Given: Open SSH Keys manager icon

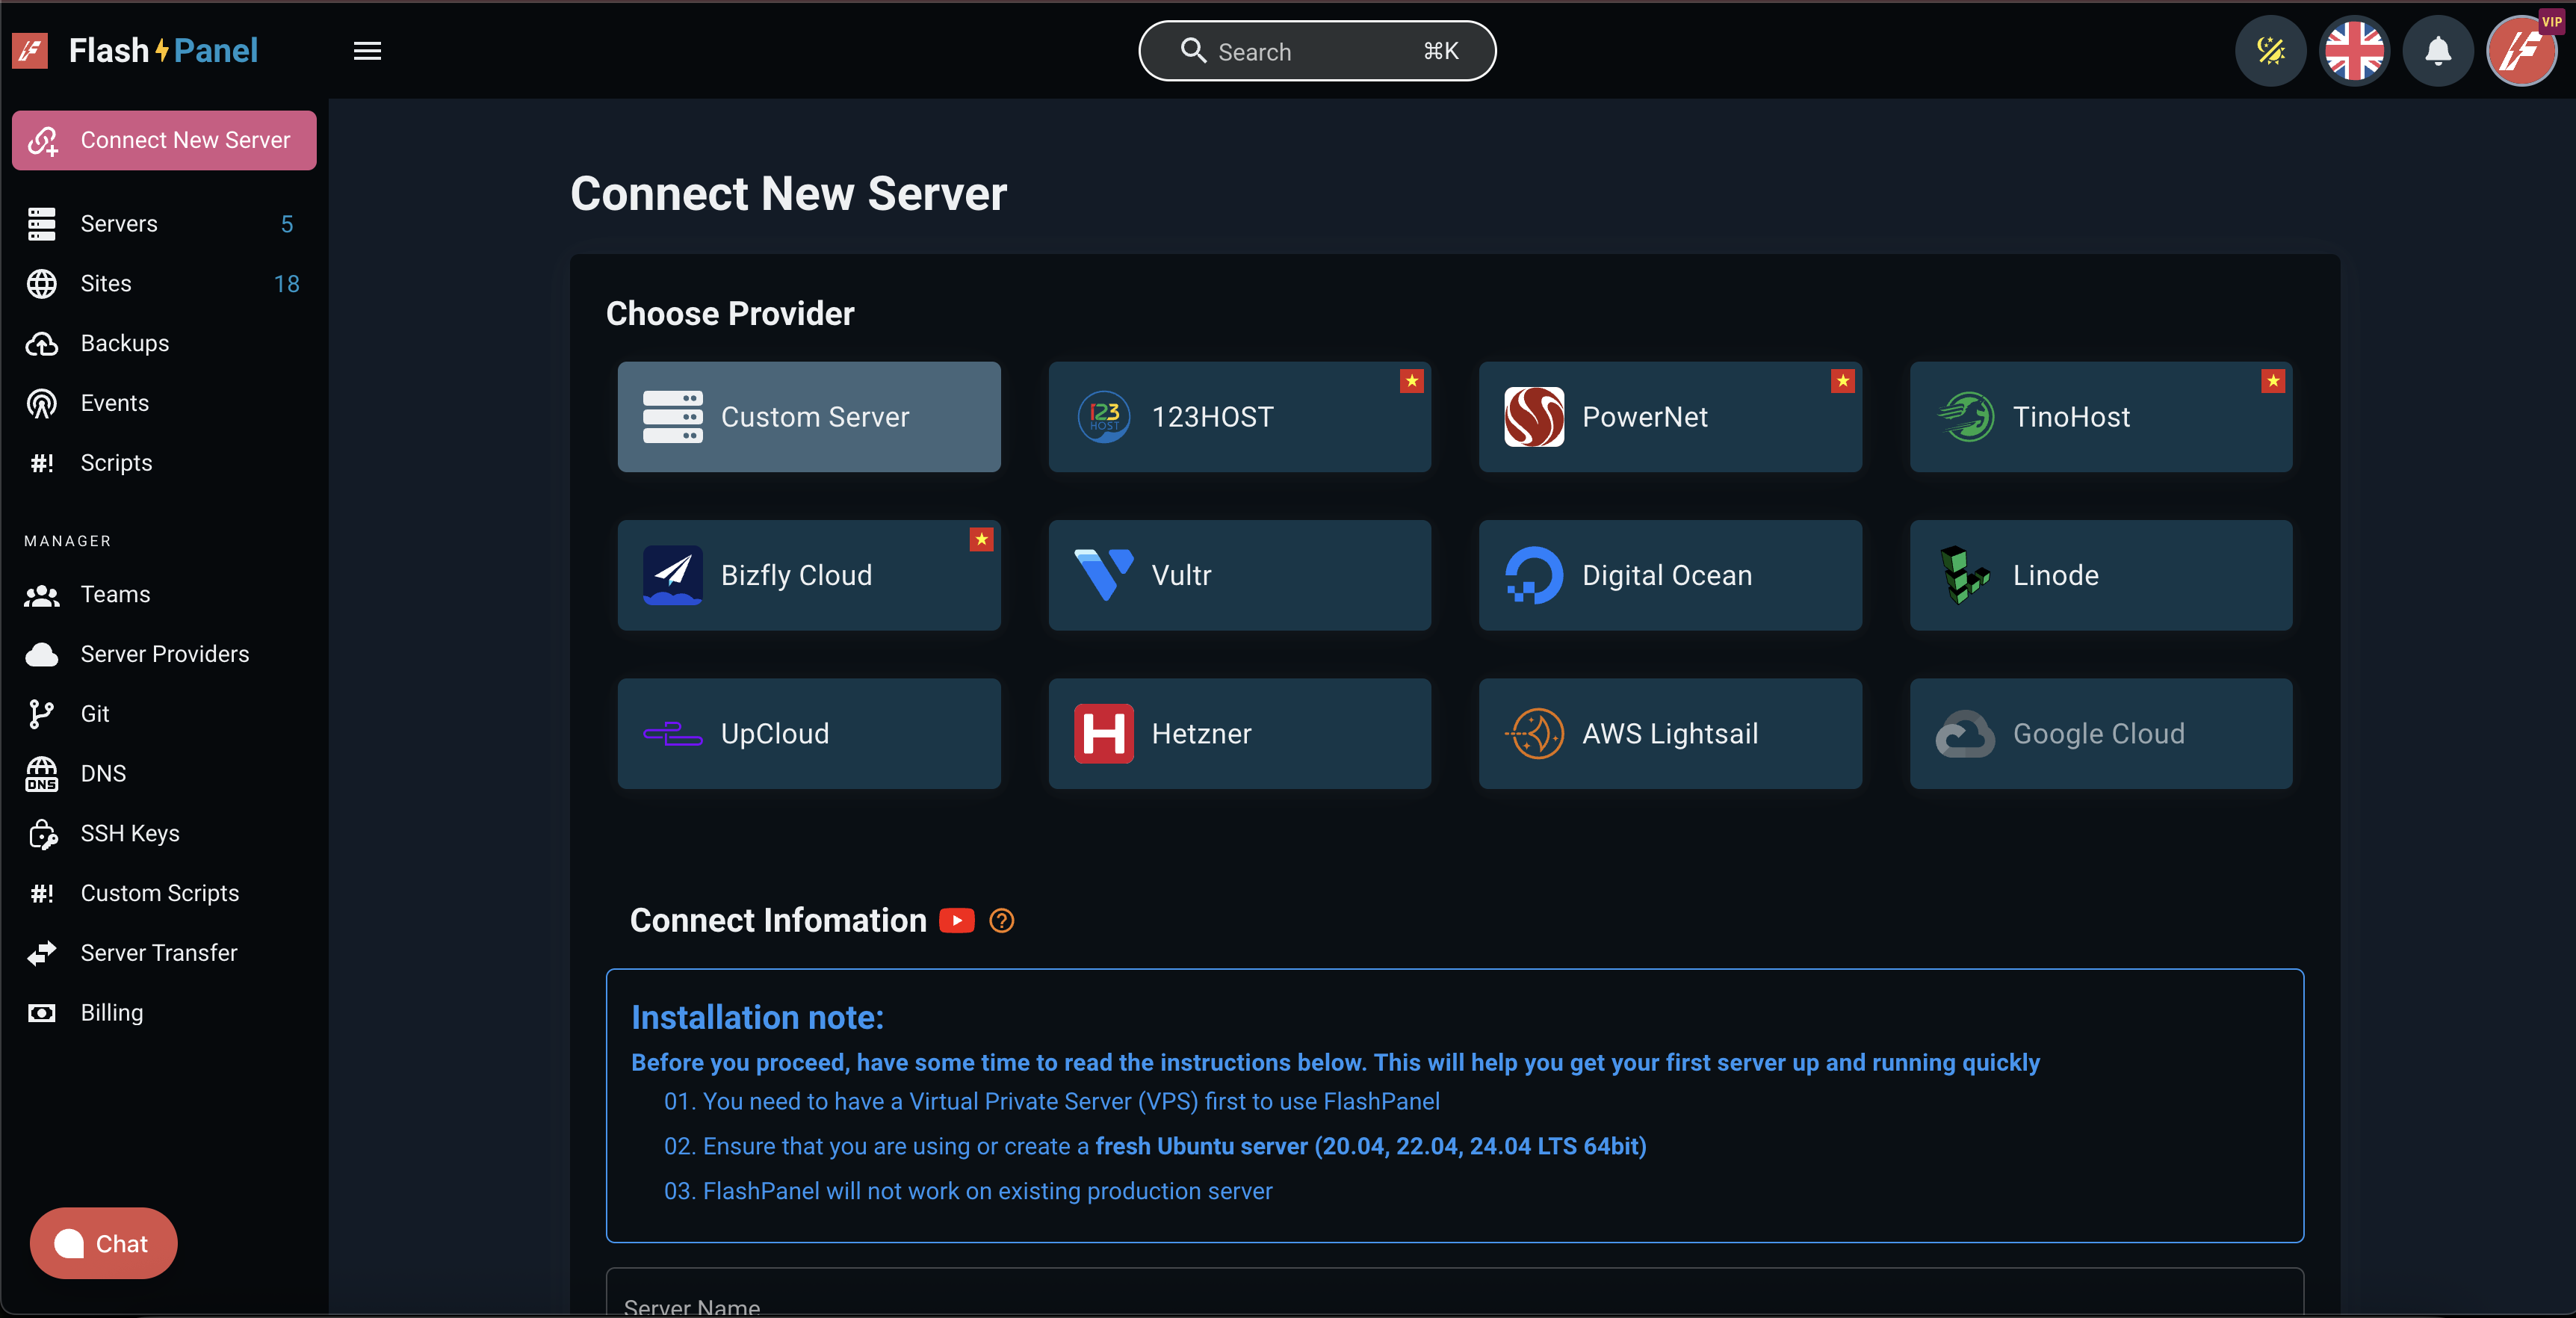Looking at the screenshot, I should [42, 833].
